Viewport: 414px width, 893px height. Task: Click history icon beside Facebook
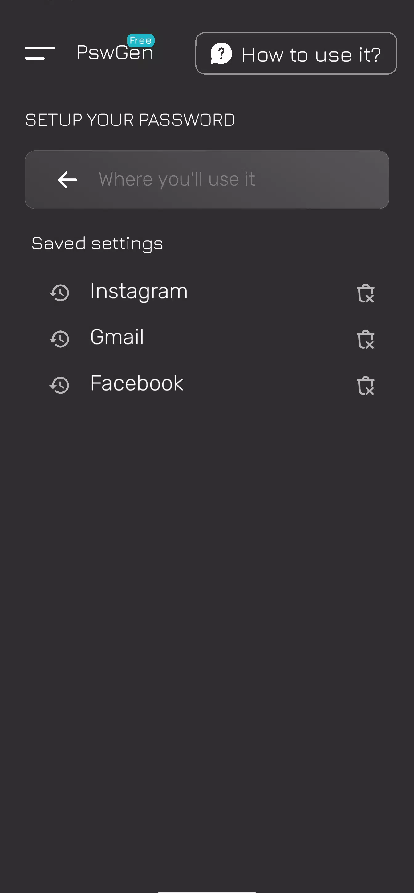click(x=59, y=385)
